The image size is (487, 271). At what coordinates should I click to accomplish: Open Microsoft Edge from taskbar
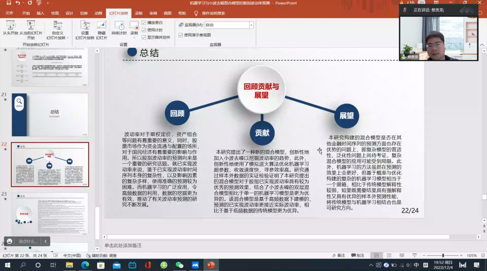coord(85,265)
